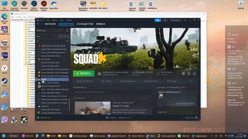This screenshot has width=248, height=139.
Task: Open the library filter dropdown 'Все'
Action: pyautogui.click(x=46, y=36)
